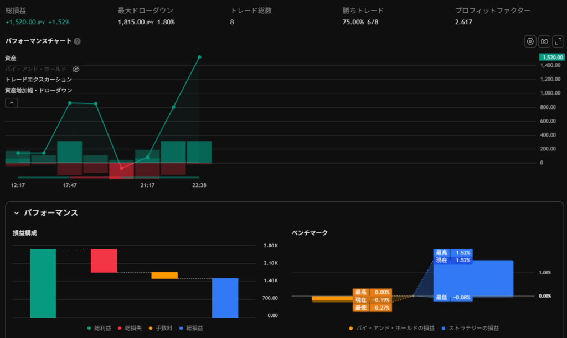The image size is (567, 338).
Task: Collapse the パフォーマンス section
Action: pos(17,213)
